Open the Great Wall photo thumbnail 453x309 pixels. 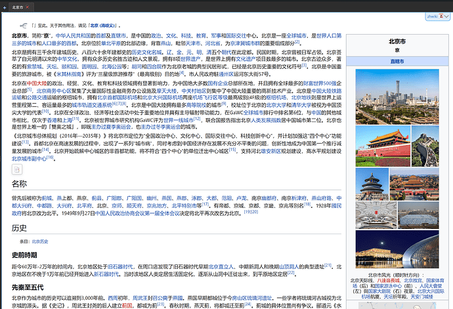pos(425,146)
